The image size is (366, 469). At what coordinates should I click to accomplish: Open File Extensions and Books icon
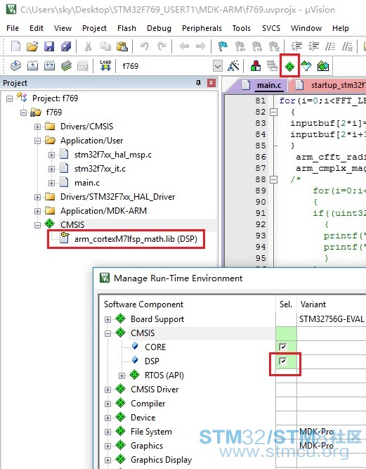[x=256, y=66]
